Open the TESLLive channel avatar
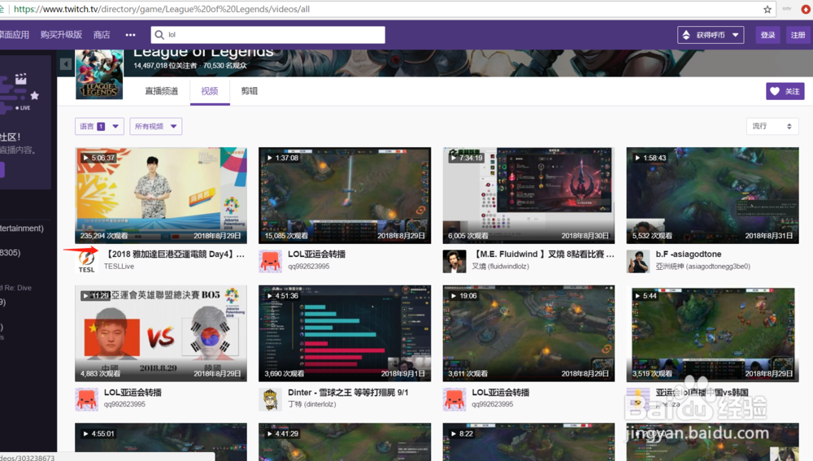 [x=87, y=261]
